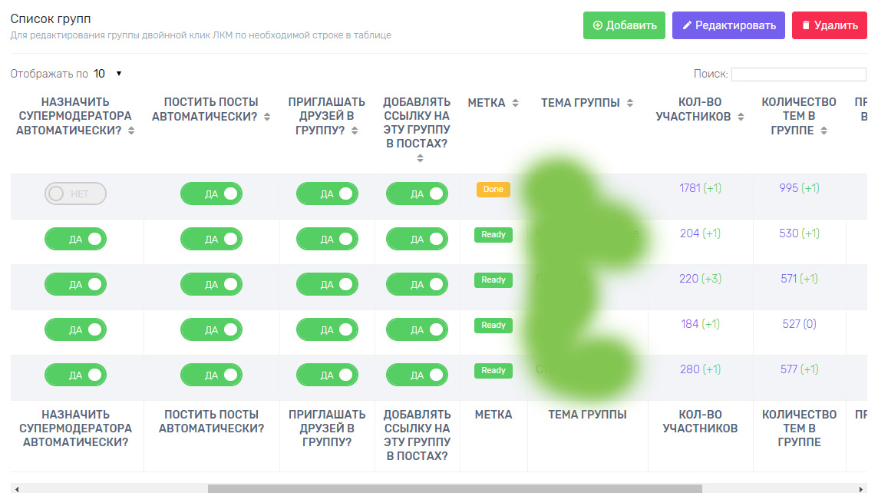Click the pencil icon on Редактировать button
Screen dimensions: 878x493
coord(686,25)
